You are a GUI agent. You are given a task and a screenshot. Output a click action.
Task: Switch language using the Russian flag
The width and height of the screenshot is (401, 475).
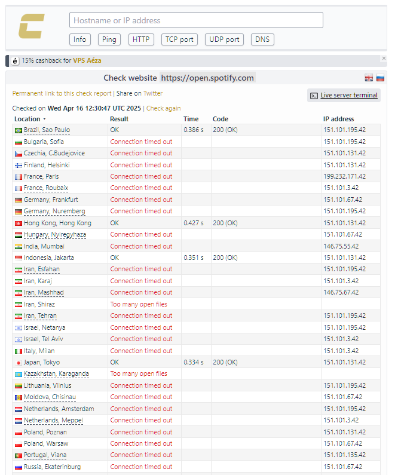[379, 78]
